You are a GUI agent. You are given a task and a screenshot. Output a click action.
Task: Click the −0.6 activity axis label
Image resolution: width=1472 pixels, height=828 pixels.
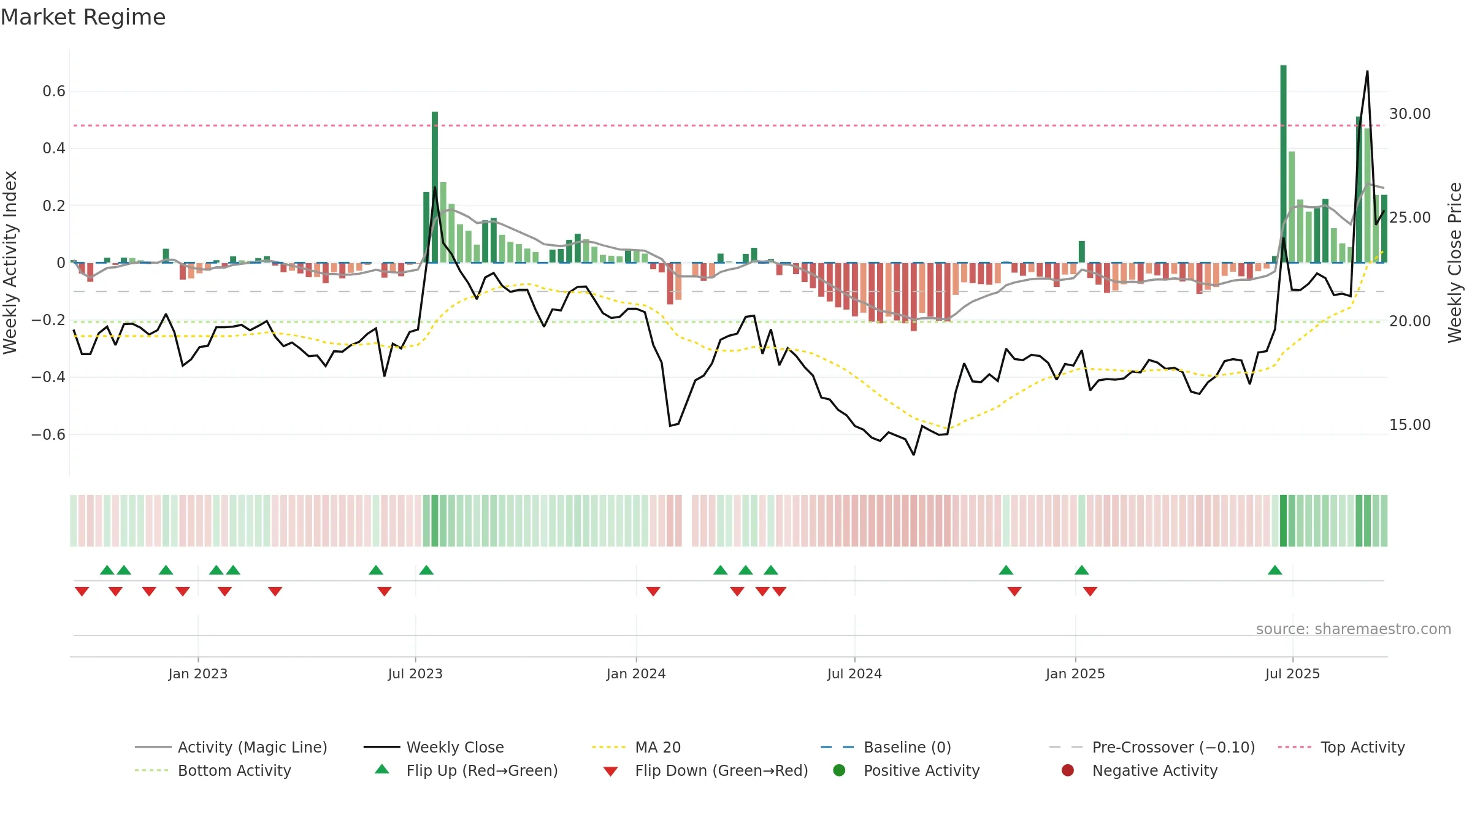48,435
